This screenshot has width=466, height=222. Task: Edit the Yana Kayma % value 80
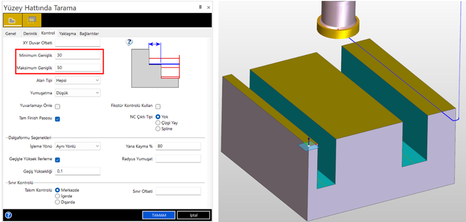178,146
